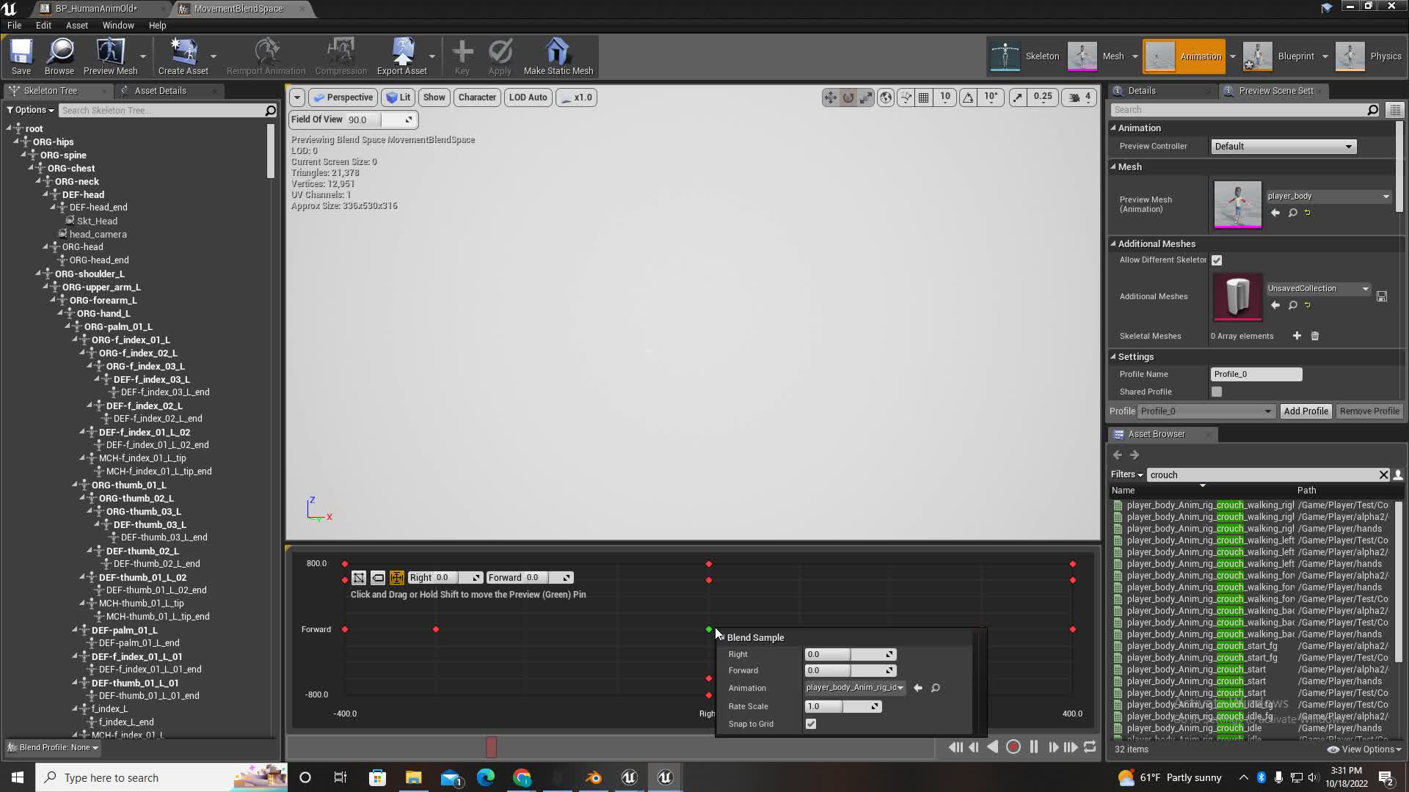Switch to Mesh editor mode
Image resolution: width=1409 pixels, height=792 pixels.
pos(1096,56)
